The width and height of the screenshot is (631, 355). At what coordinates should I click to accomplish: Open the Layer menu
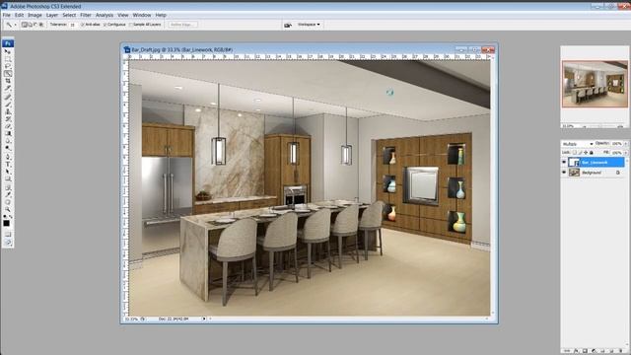coord(52,15)
